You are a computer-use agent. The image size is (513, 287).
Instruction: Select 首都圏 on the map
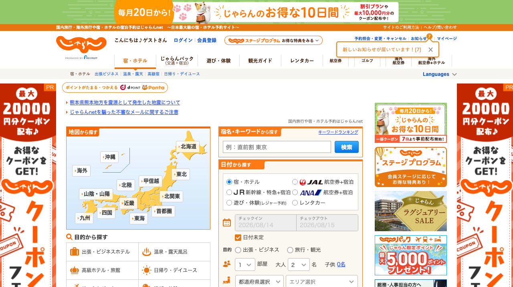[x=163, y=211]
